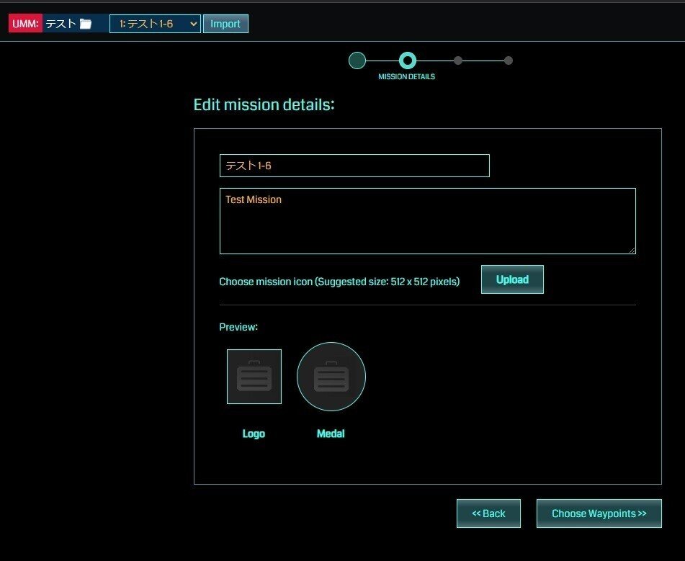Click the Edit mission details heading
The width and height of the screenshot is (685, 561).
coord(264,105)
